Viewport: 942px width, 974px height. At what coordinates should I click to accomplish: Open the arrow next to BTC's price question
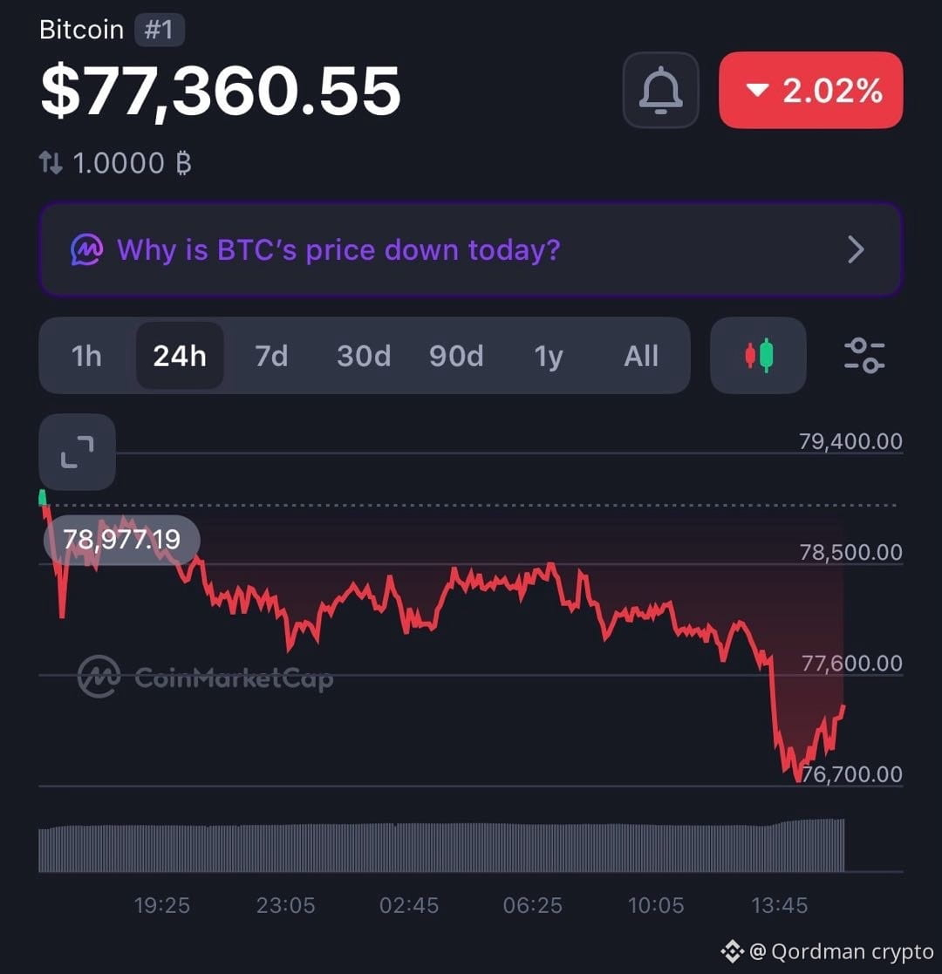tap(857, 249)
